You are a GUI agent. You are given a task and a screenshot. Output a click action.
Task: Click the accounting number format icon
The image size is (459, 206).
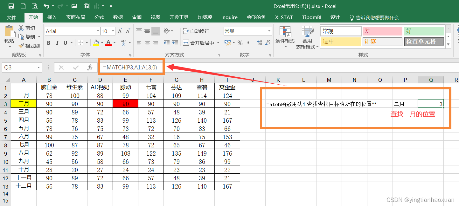[x=227, y=43]
